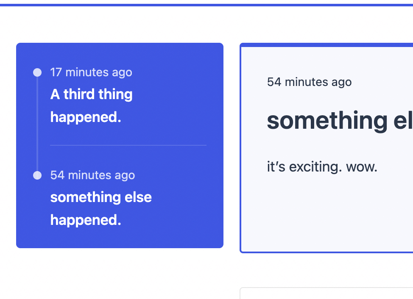This screenshot has width=413, height=299.
Task: Click the word 'third' in timeline
Action: pos(79,94)
